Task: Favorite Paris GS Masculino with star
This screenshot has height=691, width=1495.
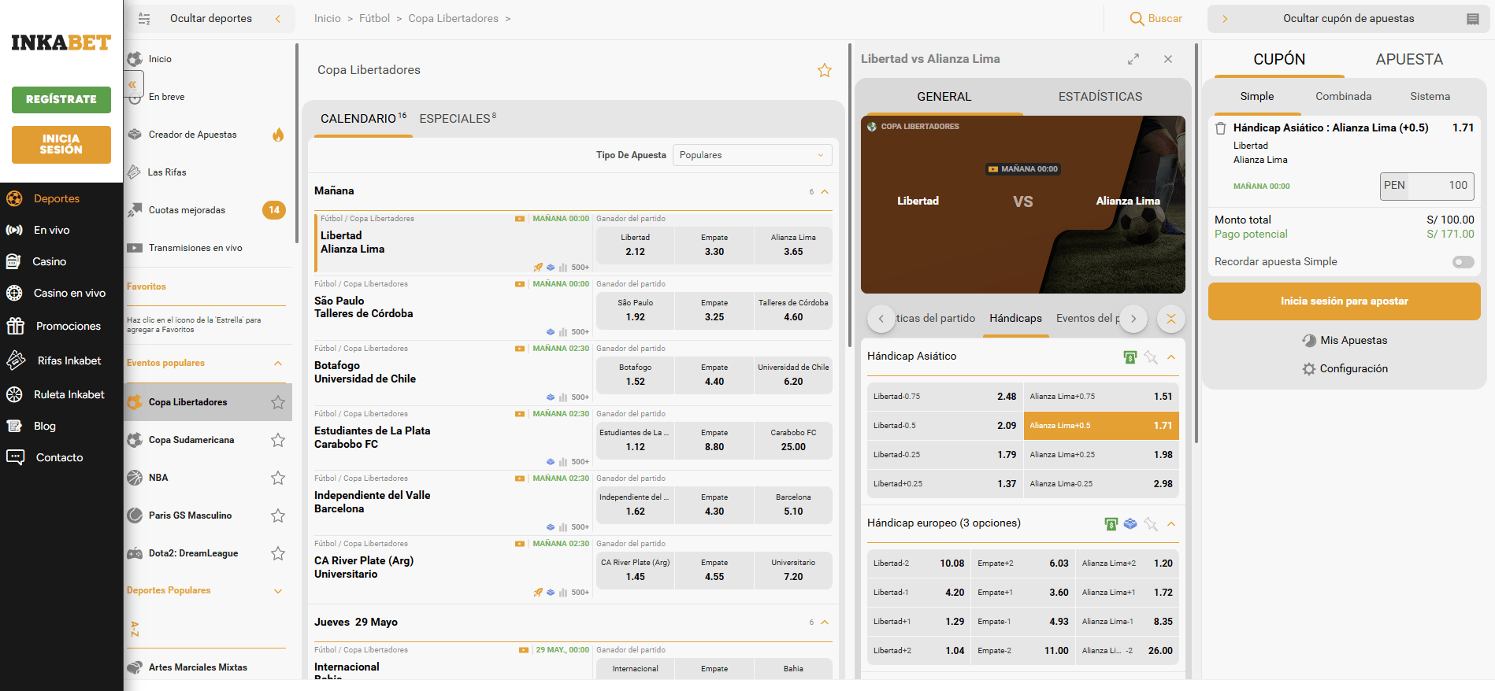Action: (x=278, y=515)
